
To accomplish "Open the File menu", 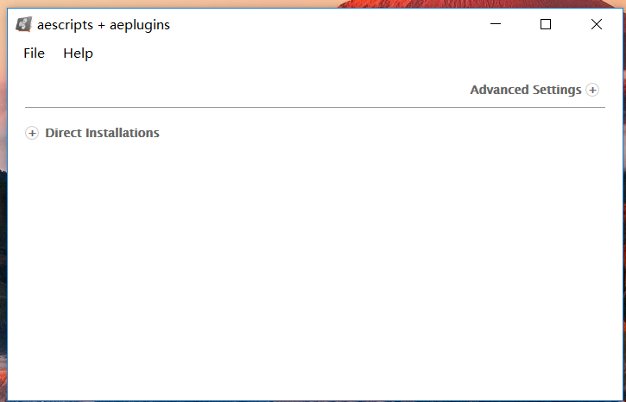I will click(x=34, y=53).
